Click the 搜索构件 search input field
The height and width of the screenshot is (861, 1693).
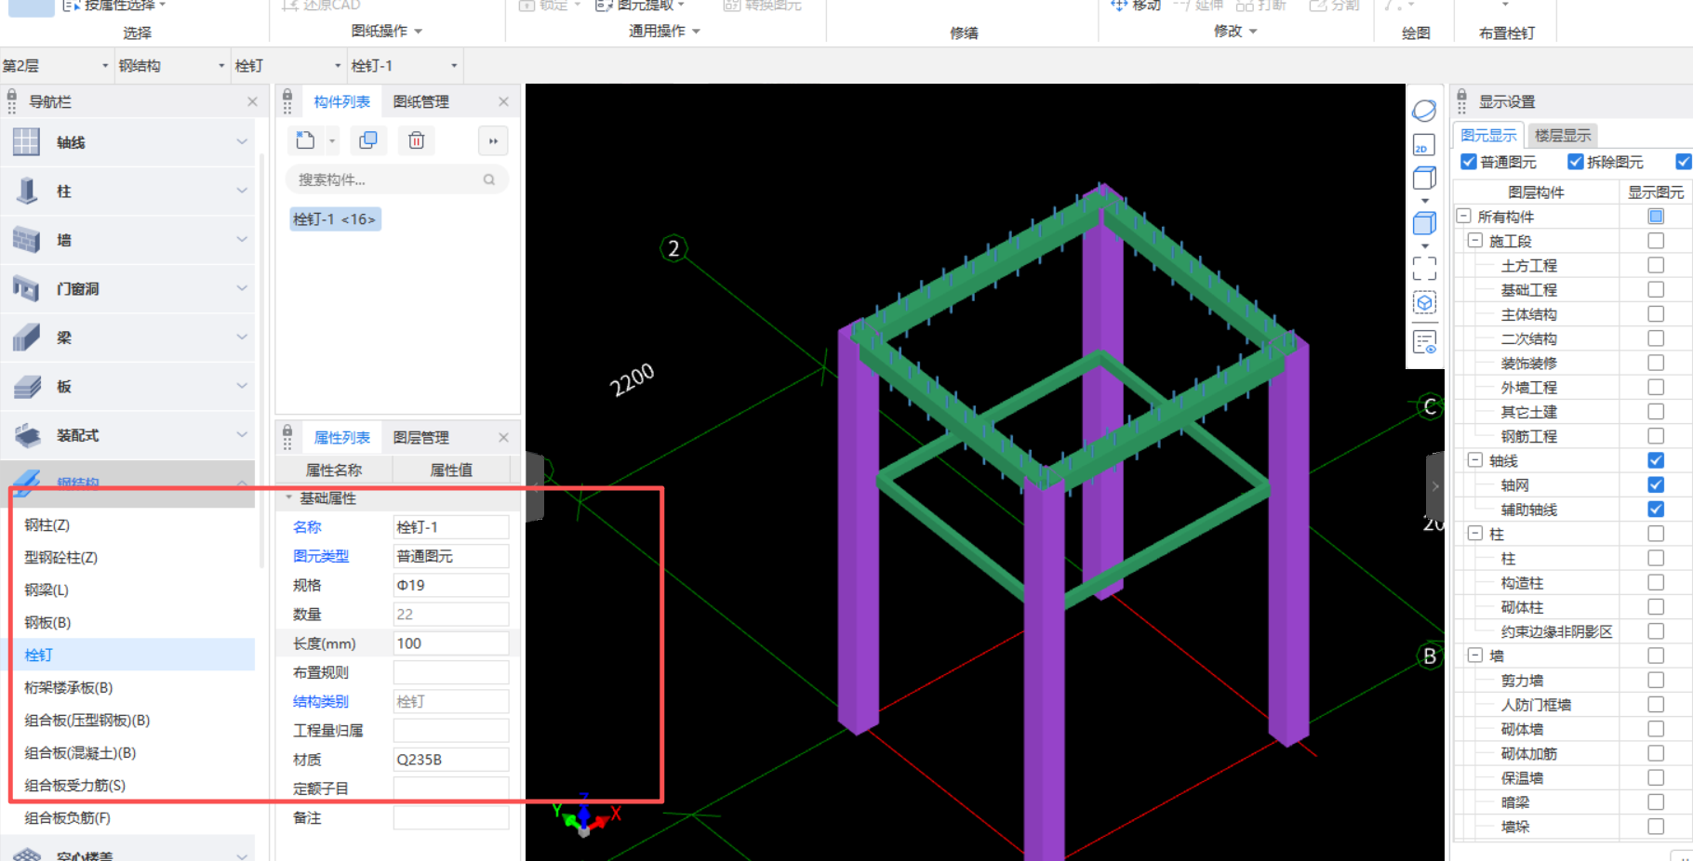click(397, 179)
